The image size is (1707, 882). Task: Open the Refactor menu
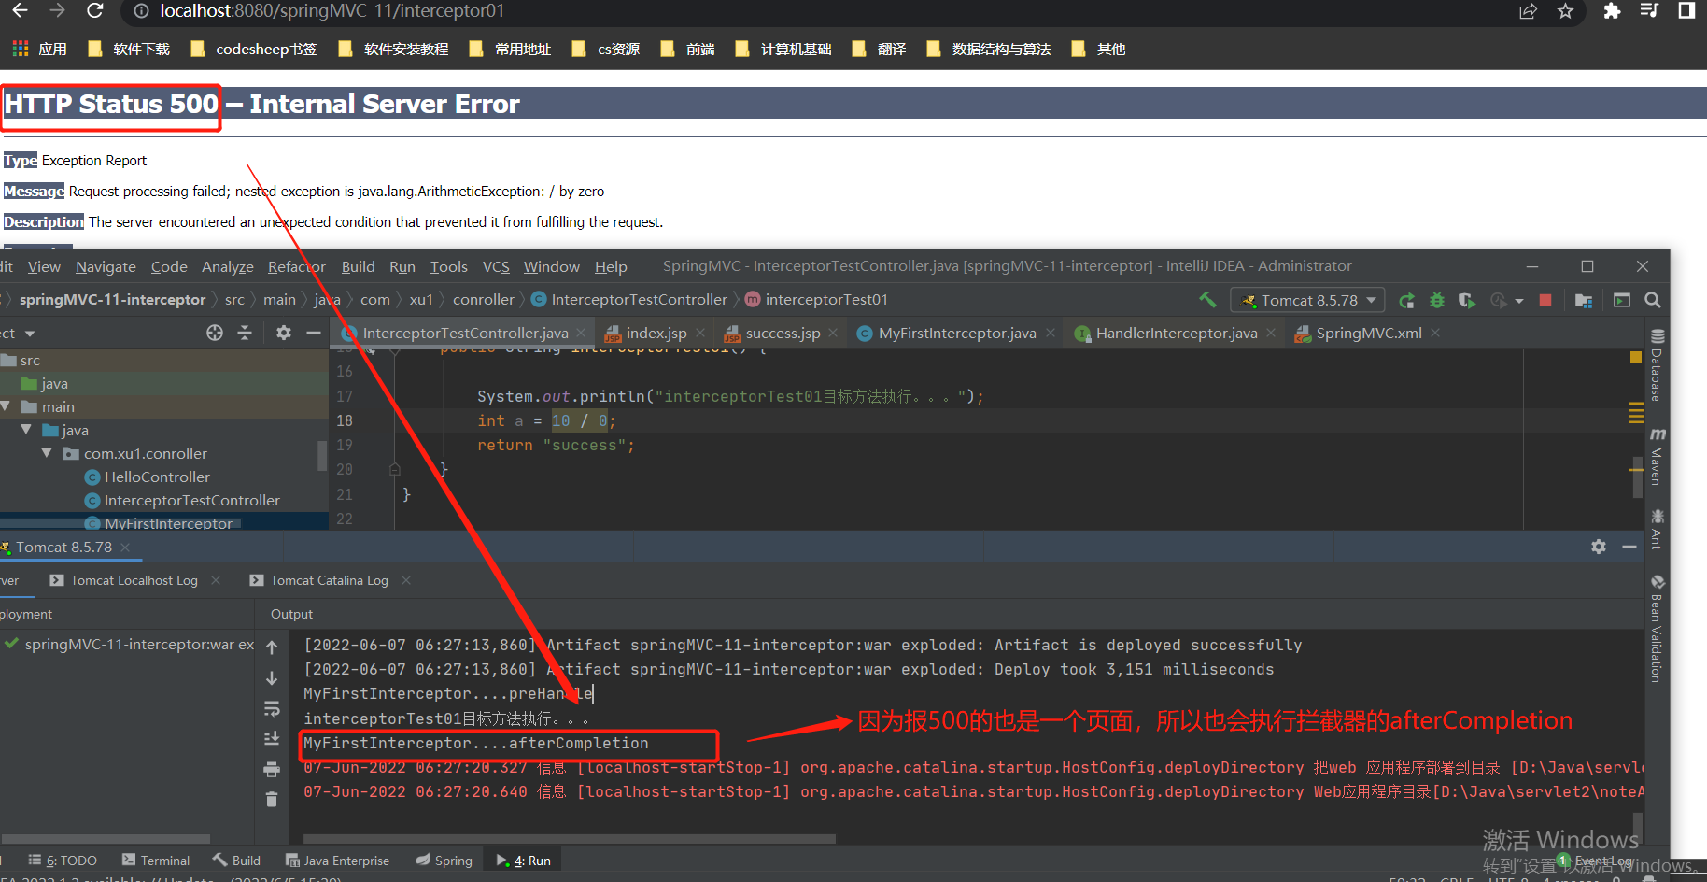pos(297,266)
